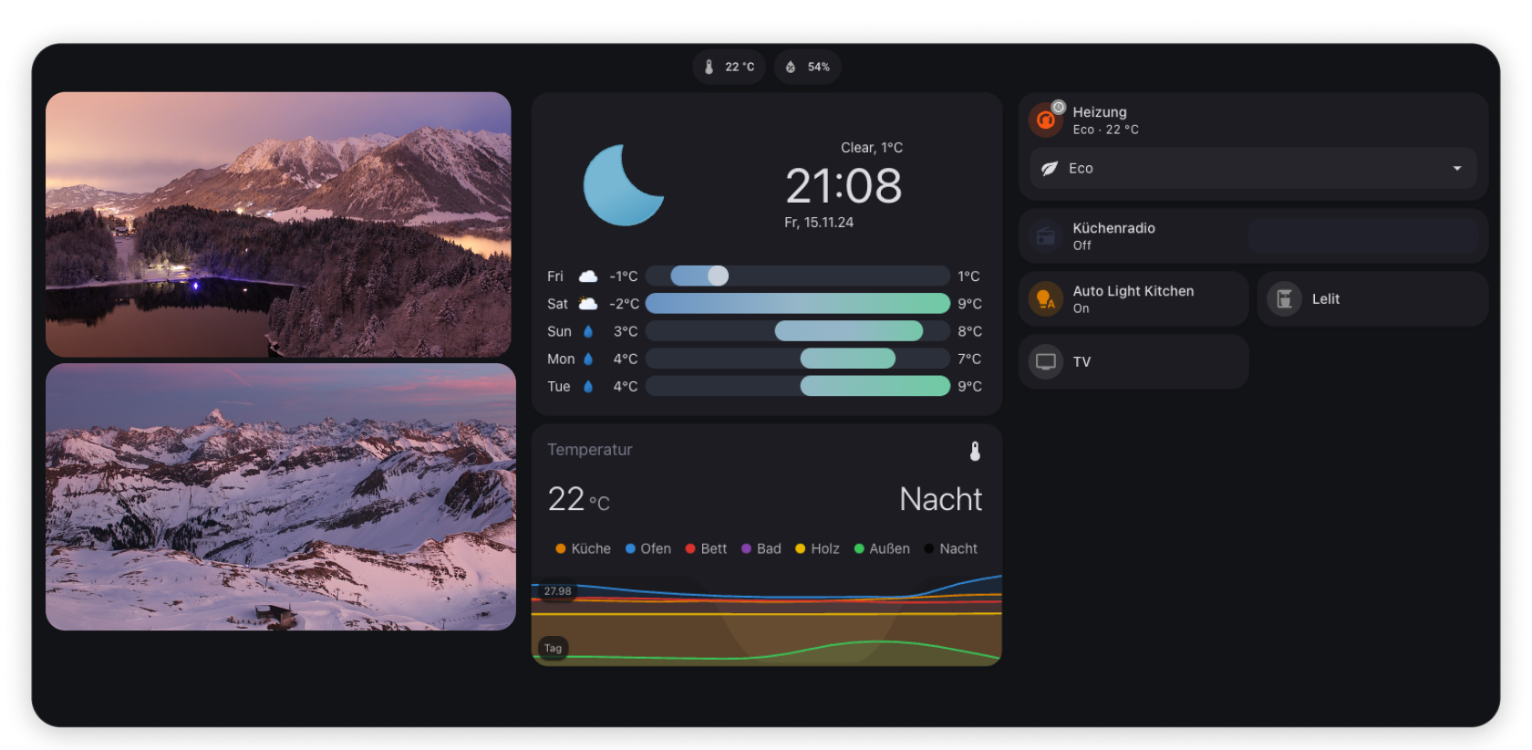Viewport: 1532px width, 750px height.
Task: Toggle the Küche series in legend
Action: 583,549
